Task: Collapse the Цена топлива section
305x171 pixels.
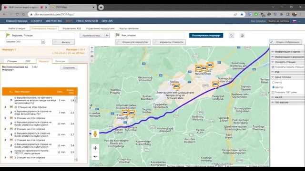Action: (x=287, y=77)
